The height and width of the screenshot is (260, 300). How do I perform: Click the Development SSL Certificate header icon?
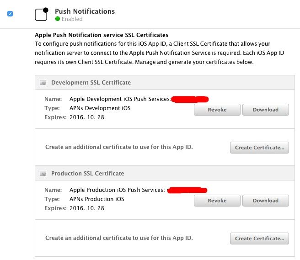coord(43,83)
